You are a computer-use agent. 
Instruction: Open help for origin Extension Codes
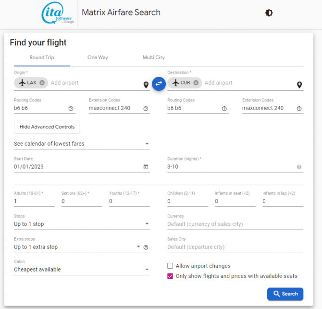coord(146,109)
